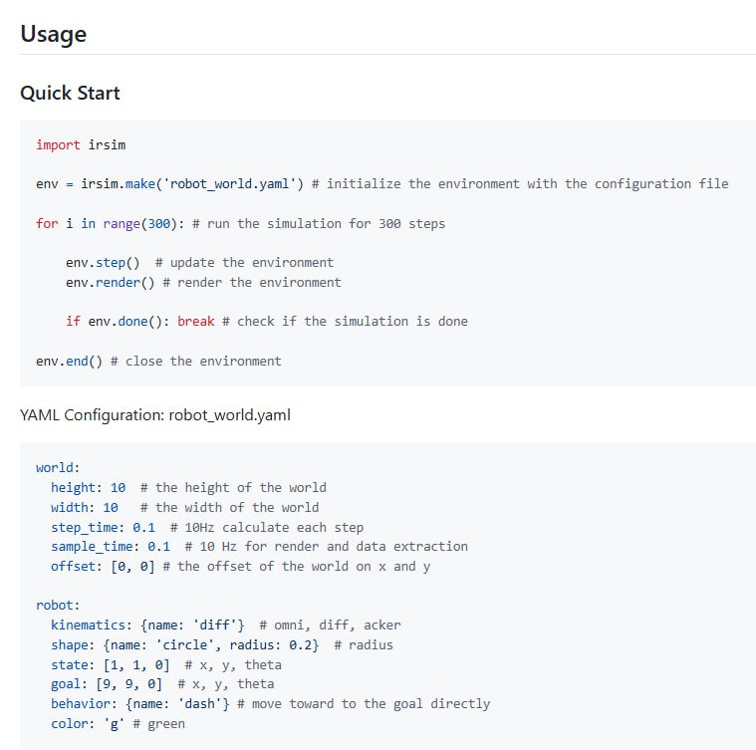Click the "Usage" section heading
Image resolution: width=756 pixels, height=750 pixels.
pyautogui.click(x=53, y=34)
